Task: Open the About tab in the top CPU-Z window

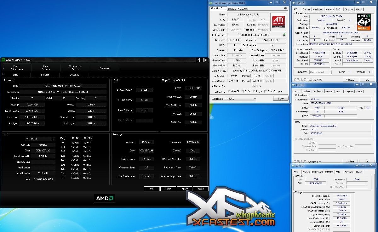Action: (359, 9)
